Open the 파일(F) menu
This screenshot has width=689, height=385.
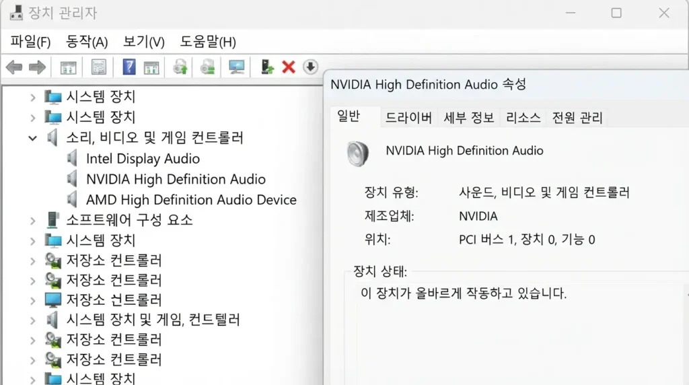(x=30, y=42)
